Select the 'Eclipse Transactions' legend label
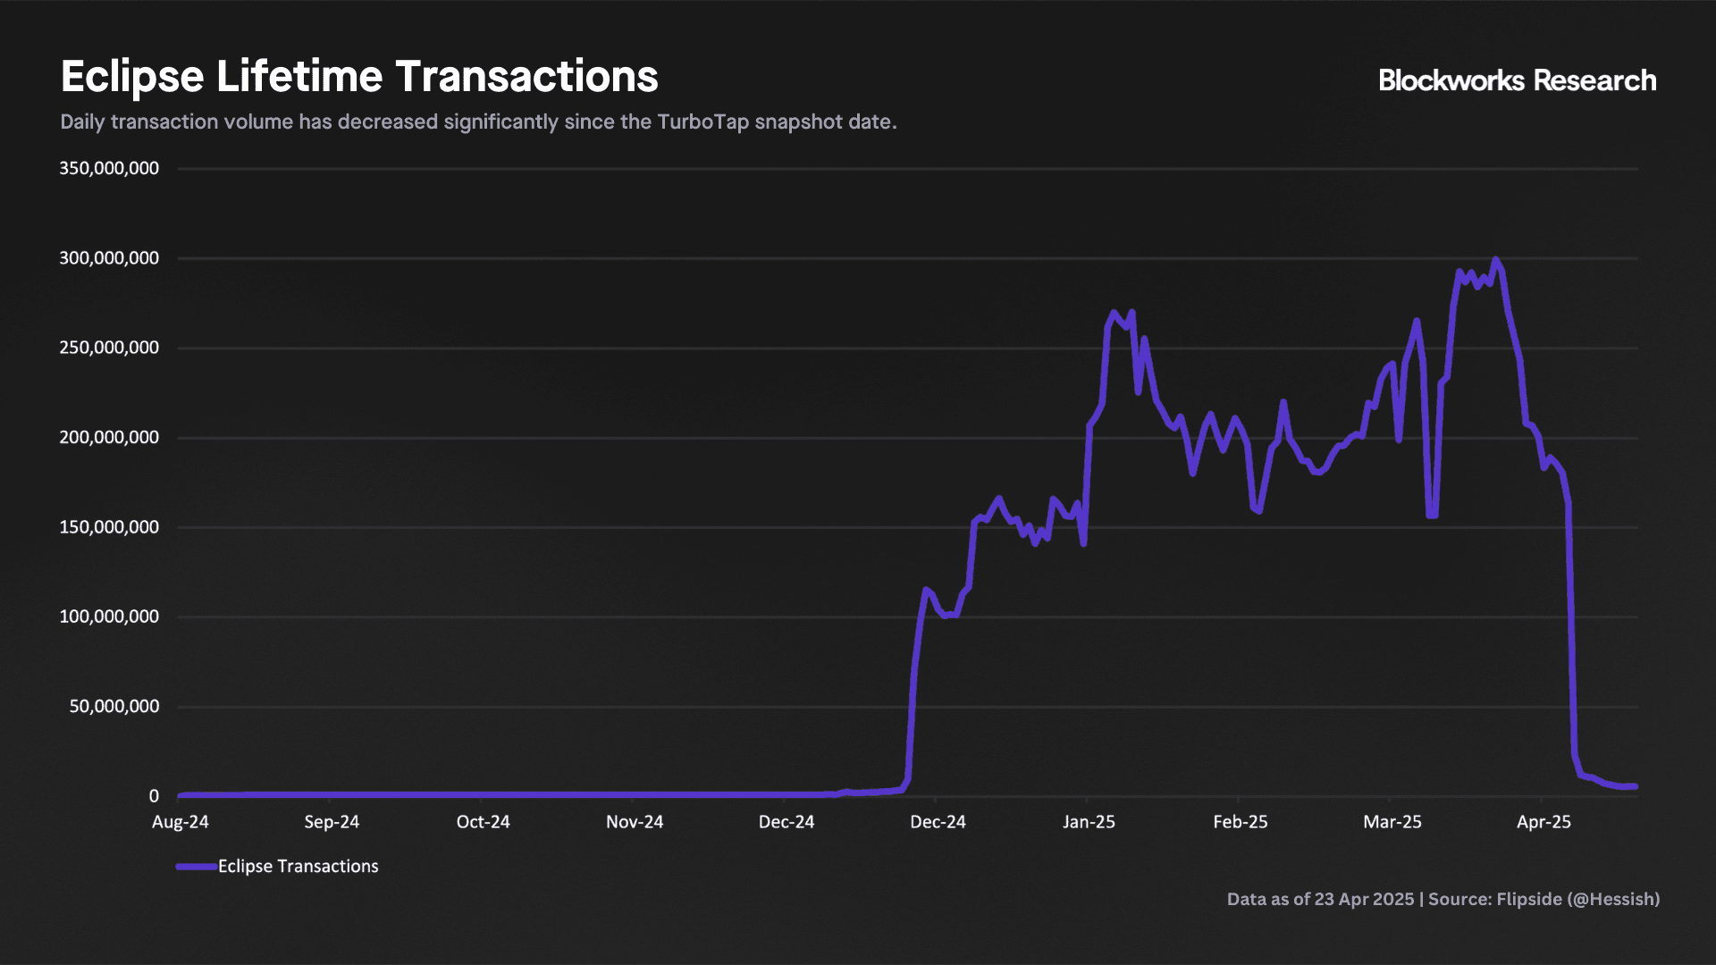Image resolution: width=1716 pixels, height=965 pixels. point(298,866)
